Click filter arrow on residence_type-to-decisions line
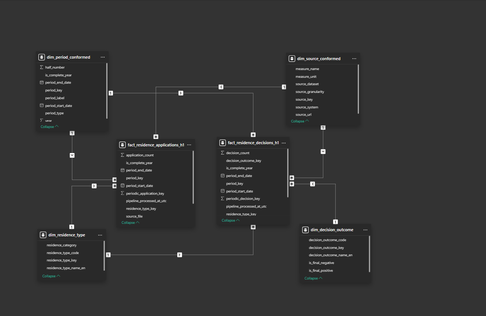The width and height of the screenshot is (486, 316). pyautogui.click(x=179, y=255)
